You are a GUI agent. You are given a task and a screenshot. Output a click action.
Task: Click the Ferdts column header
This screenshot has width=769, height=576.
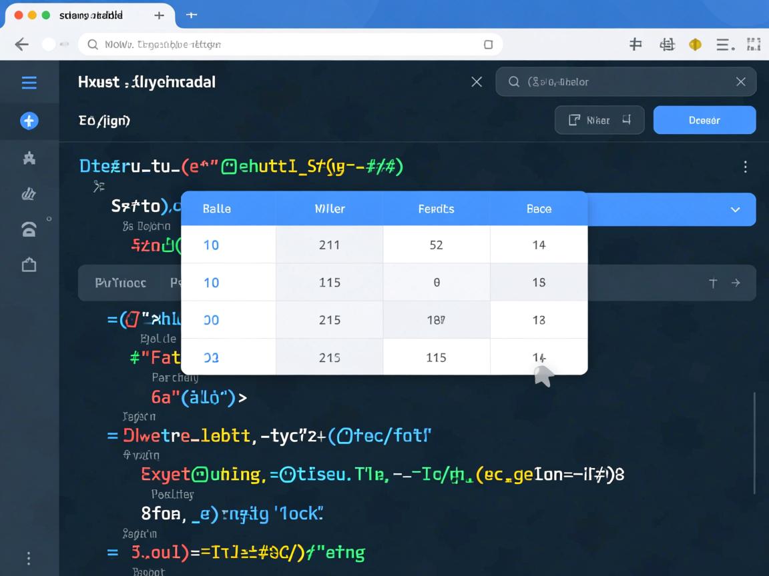pyautogui.click(x=436, y=209)
